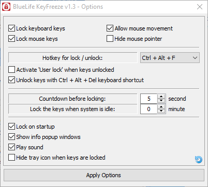Turn off Lock on startup

11,127
